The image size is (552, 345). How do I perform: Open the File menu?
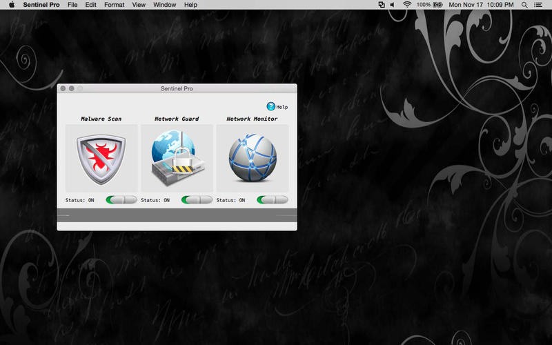pos(72,5)
